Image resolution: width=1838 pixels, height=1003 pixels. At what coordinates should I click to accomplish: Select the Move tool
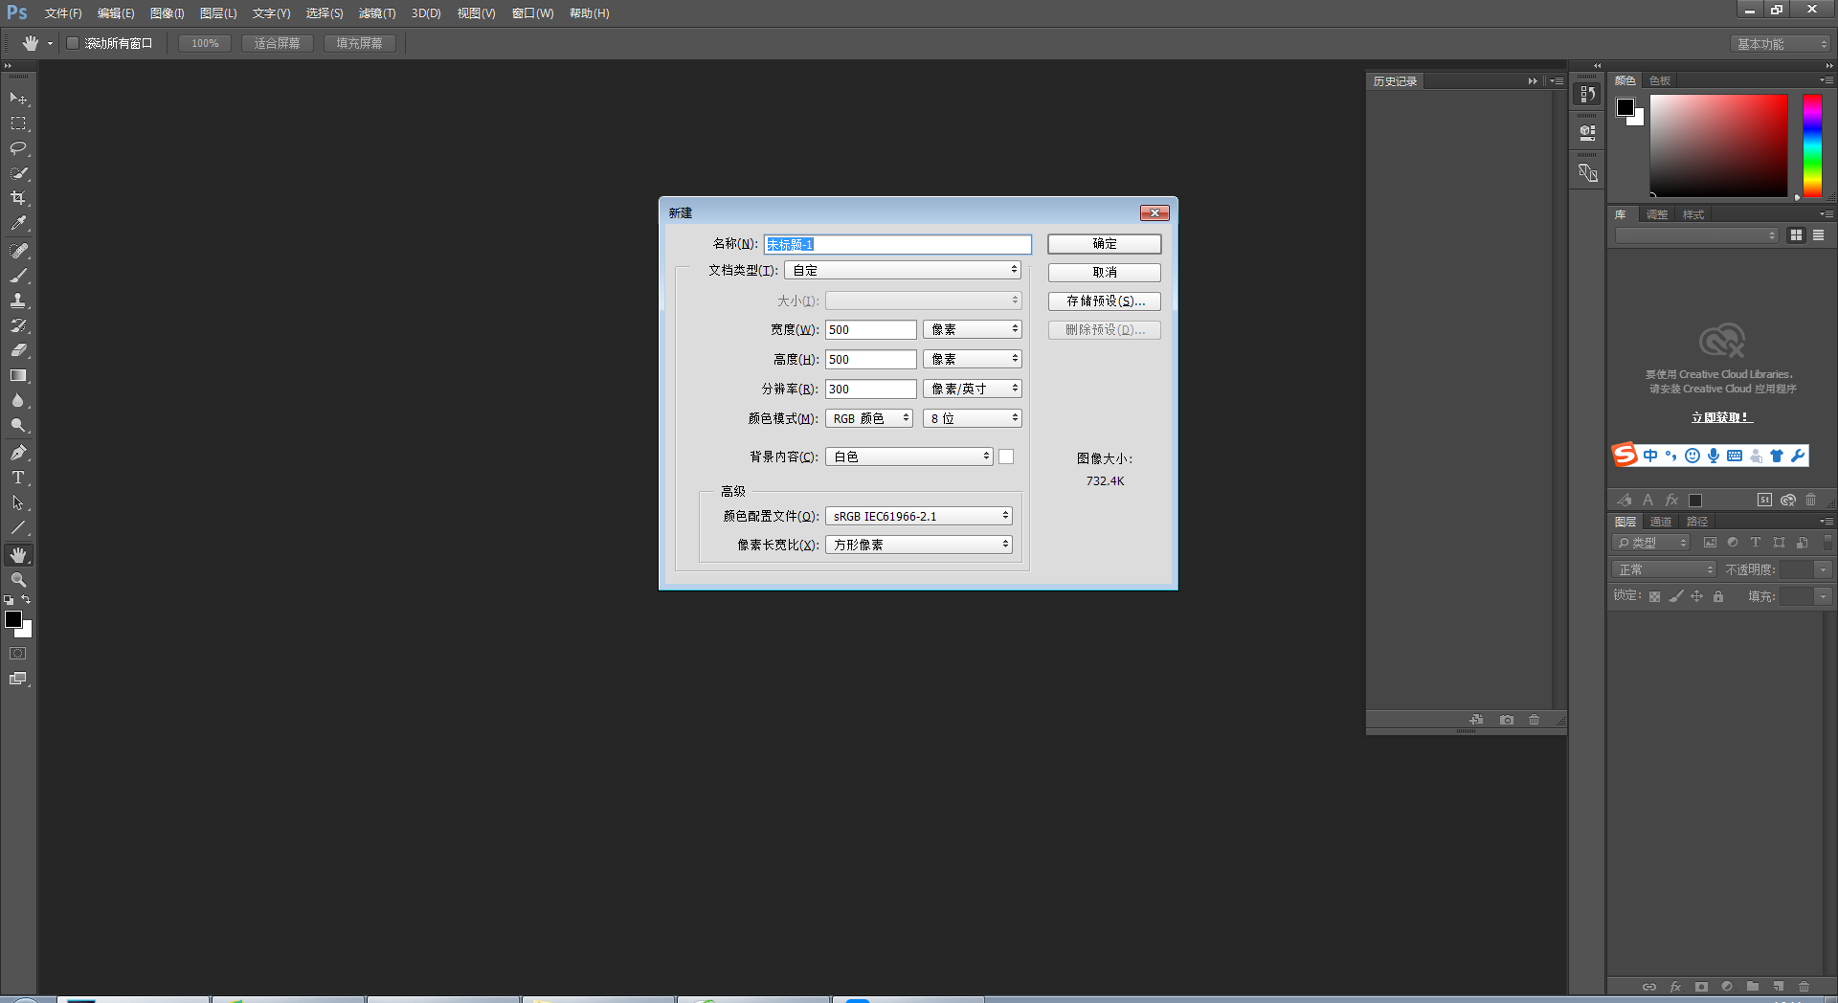pyautogui.click(x=18, y=99)
